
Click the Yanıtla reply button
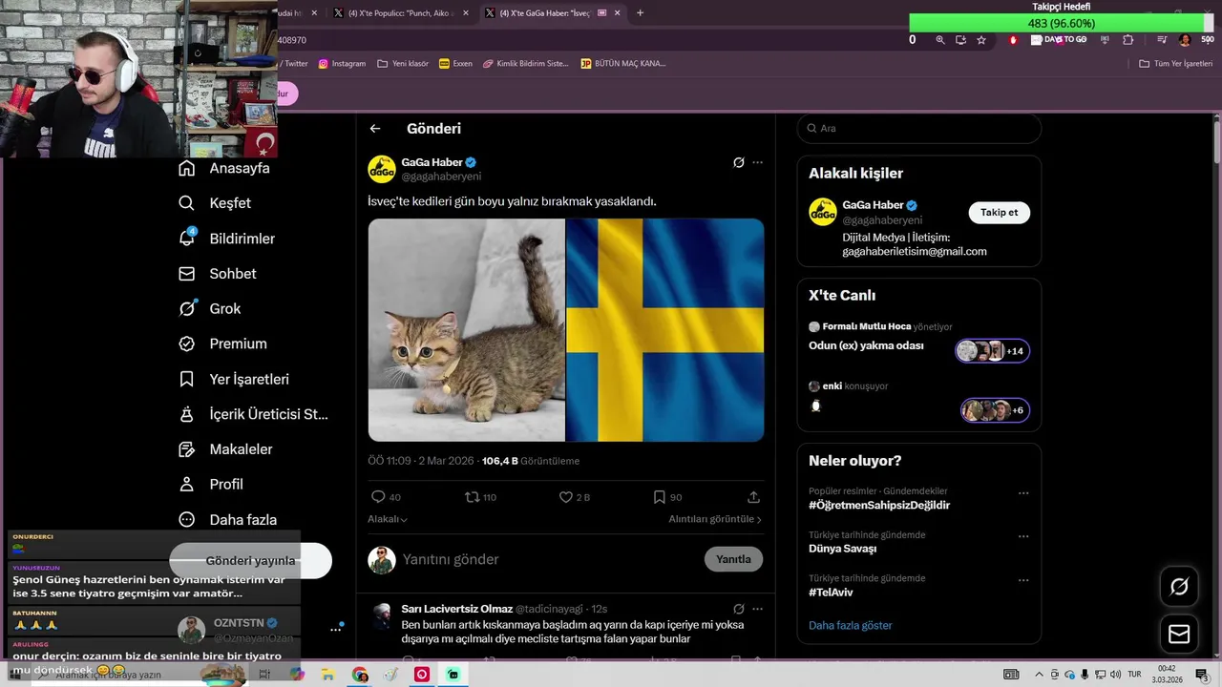coord(733,559)
